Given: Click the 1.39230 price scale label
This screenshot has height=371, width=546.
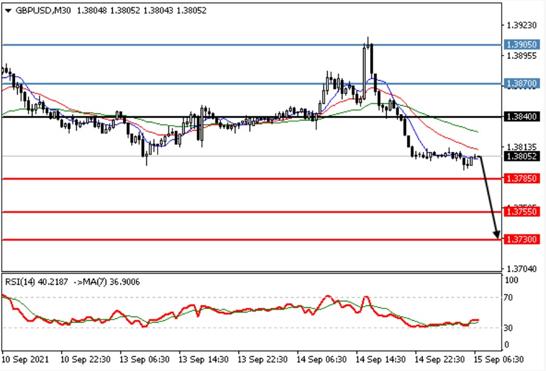Looking at the screenshot, I should 522,25.
